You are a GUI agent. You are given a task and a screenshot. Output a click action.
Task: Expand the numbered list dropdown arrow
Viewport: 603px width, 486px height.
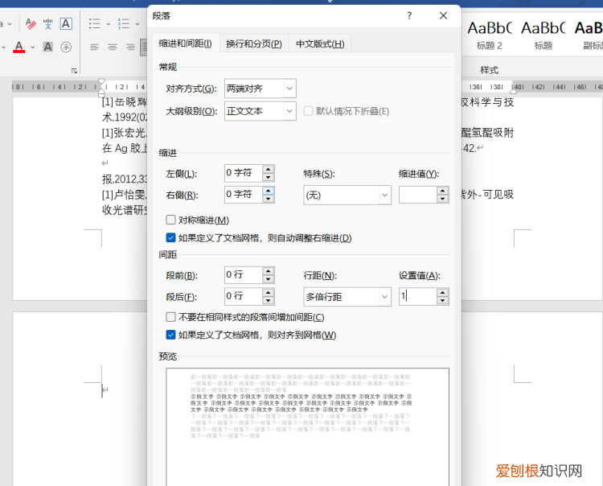coord(137,24)
